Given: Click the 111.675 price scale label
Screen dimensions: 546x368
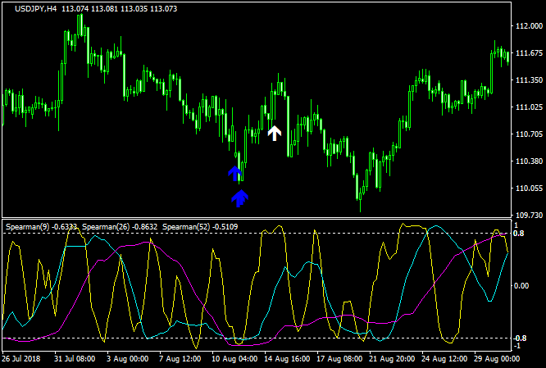Looking at the screenshot, I should coord(530,53).
